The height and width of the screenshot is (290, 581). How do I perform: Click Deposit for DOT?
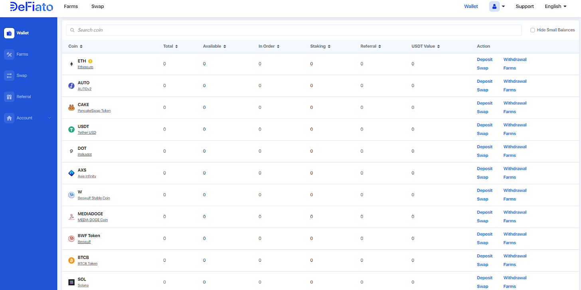[485, 147]
